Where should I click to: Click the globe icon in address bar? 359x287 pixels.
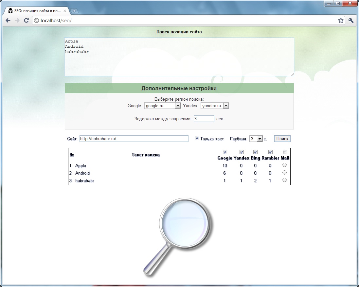click(37, 21)
